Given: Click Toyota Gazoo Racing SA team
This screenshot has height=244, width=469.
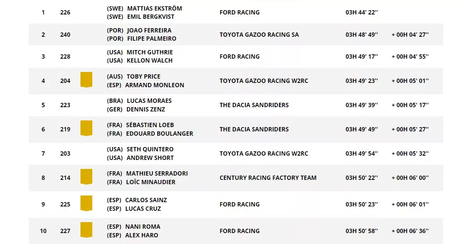Looking at the screenshot, I should (x=259, y=34).
